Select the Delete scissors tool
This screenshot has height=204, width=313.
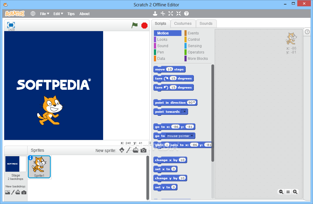click(163, 14)
